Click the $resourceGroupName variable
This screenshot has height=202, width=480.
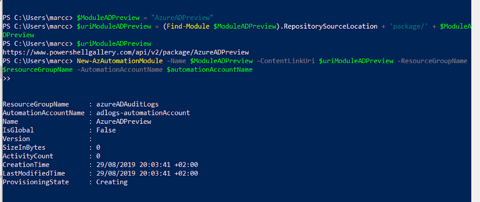(37, 70)
